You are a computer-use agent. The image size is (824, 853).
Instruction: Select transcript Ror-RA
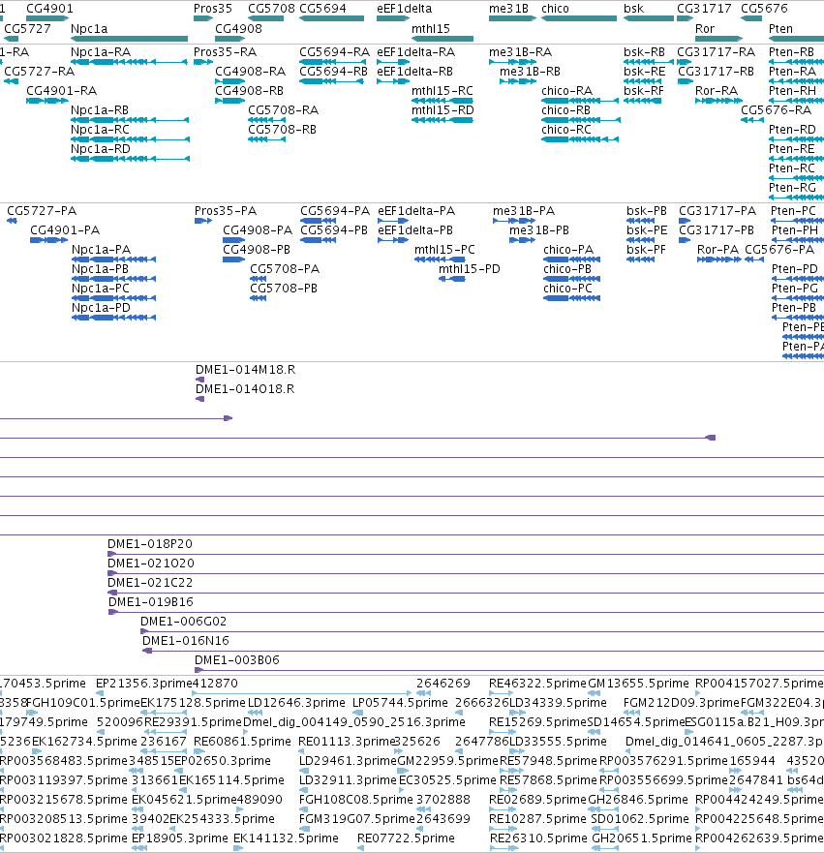pos(719,101)
